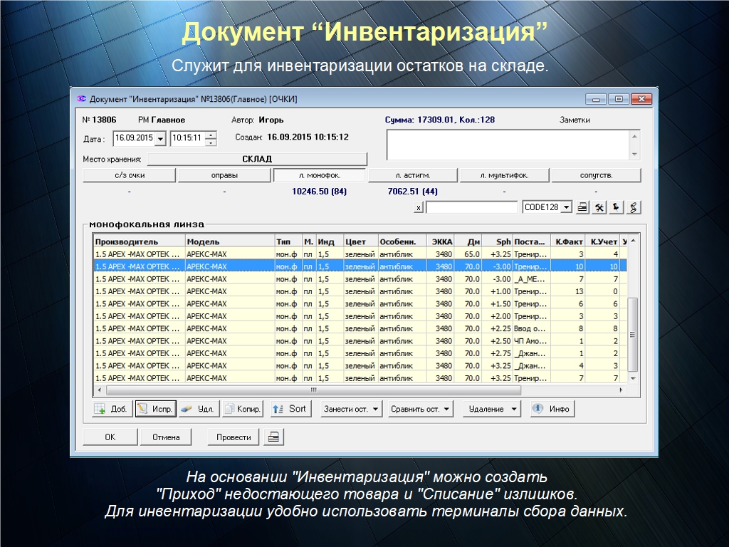This screenshot has width=729, height=547.
Task: Open the 'Сравнить ост.' dropdown menu
Action: 421,409
